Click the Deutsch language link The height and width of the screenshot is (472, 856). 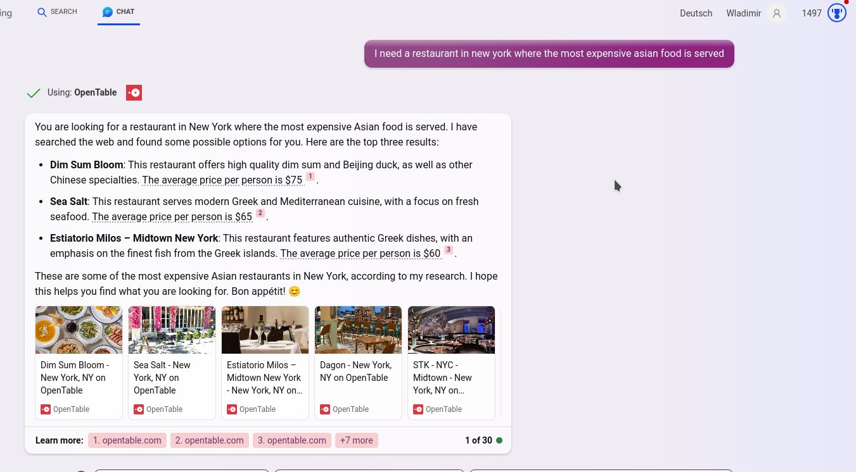pos(696,13)
